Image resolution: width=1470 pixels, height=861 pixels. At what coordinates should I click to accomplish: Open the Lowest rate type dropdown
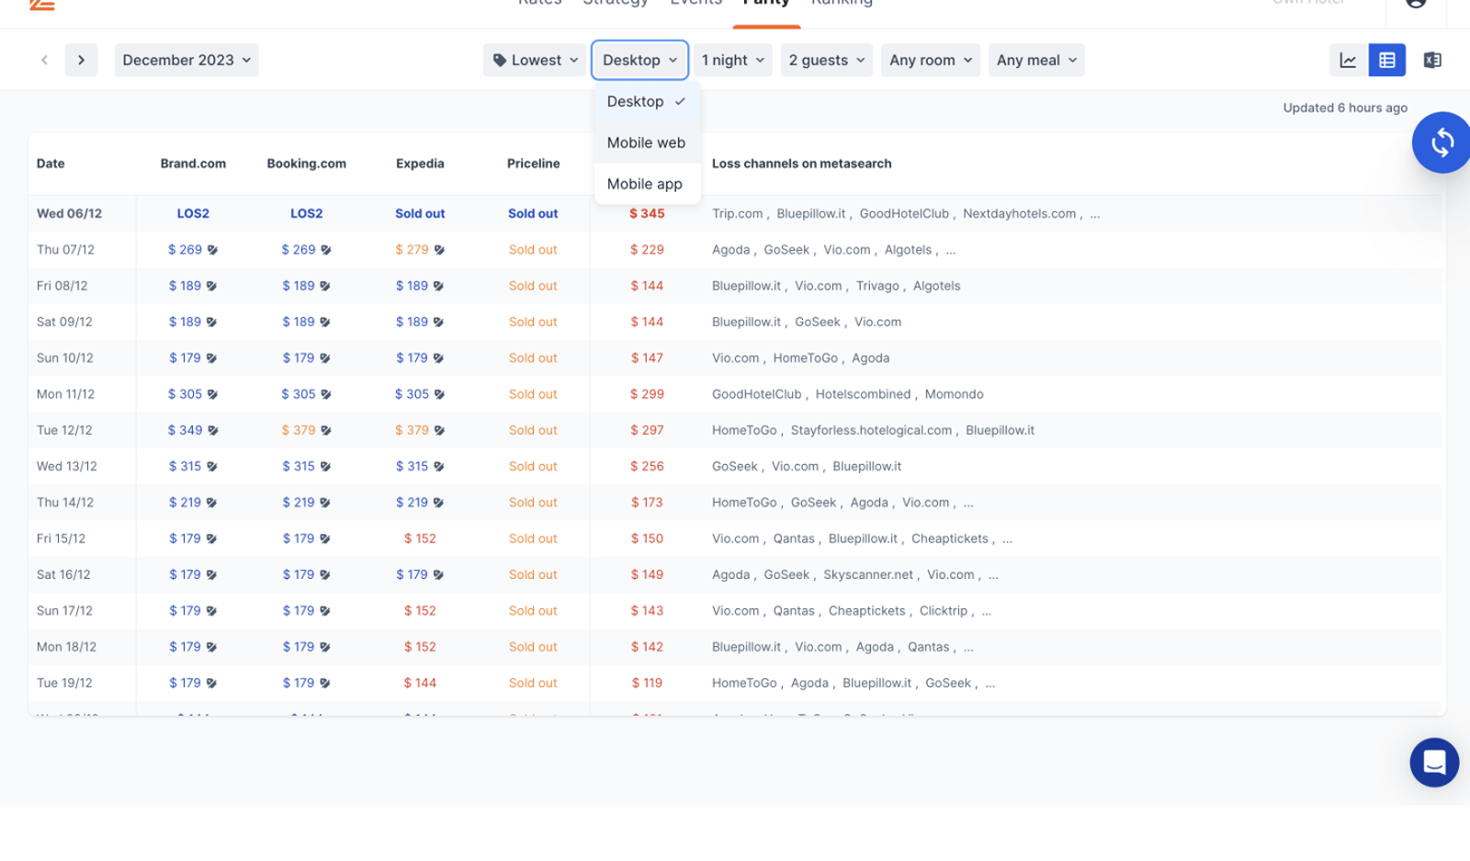coord(535,61)
